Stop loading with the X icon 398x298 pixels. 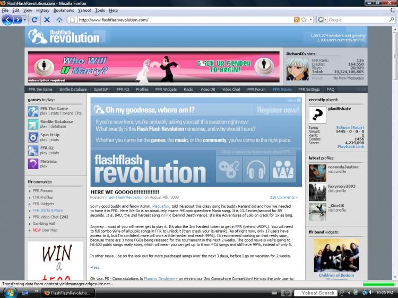pyautogui.click(x=47, y=20)
